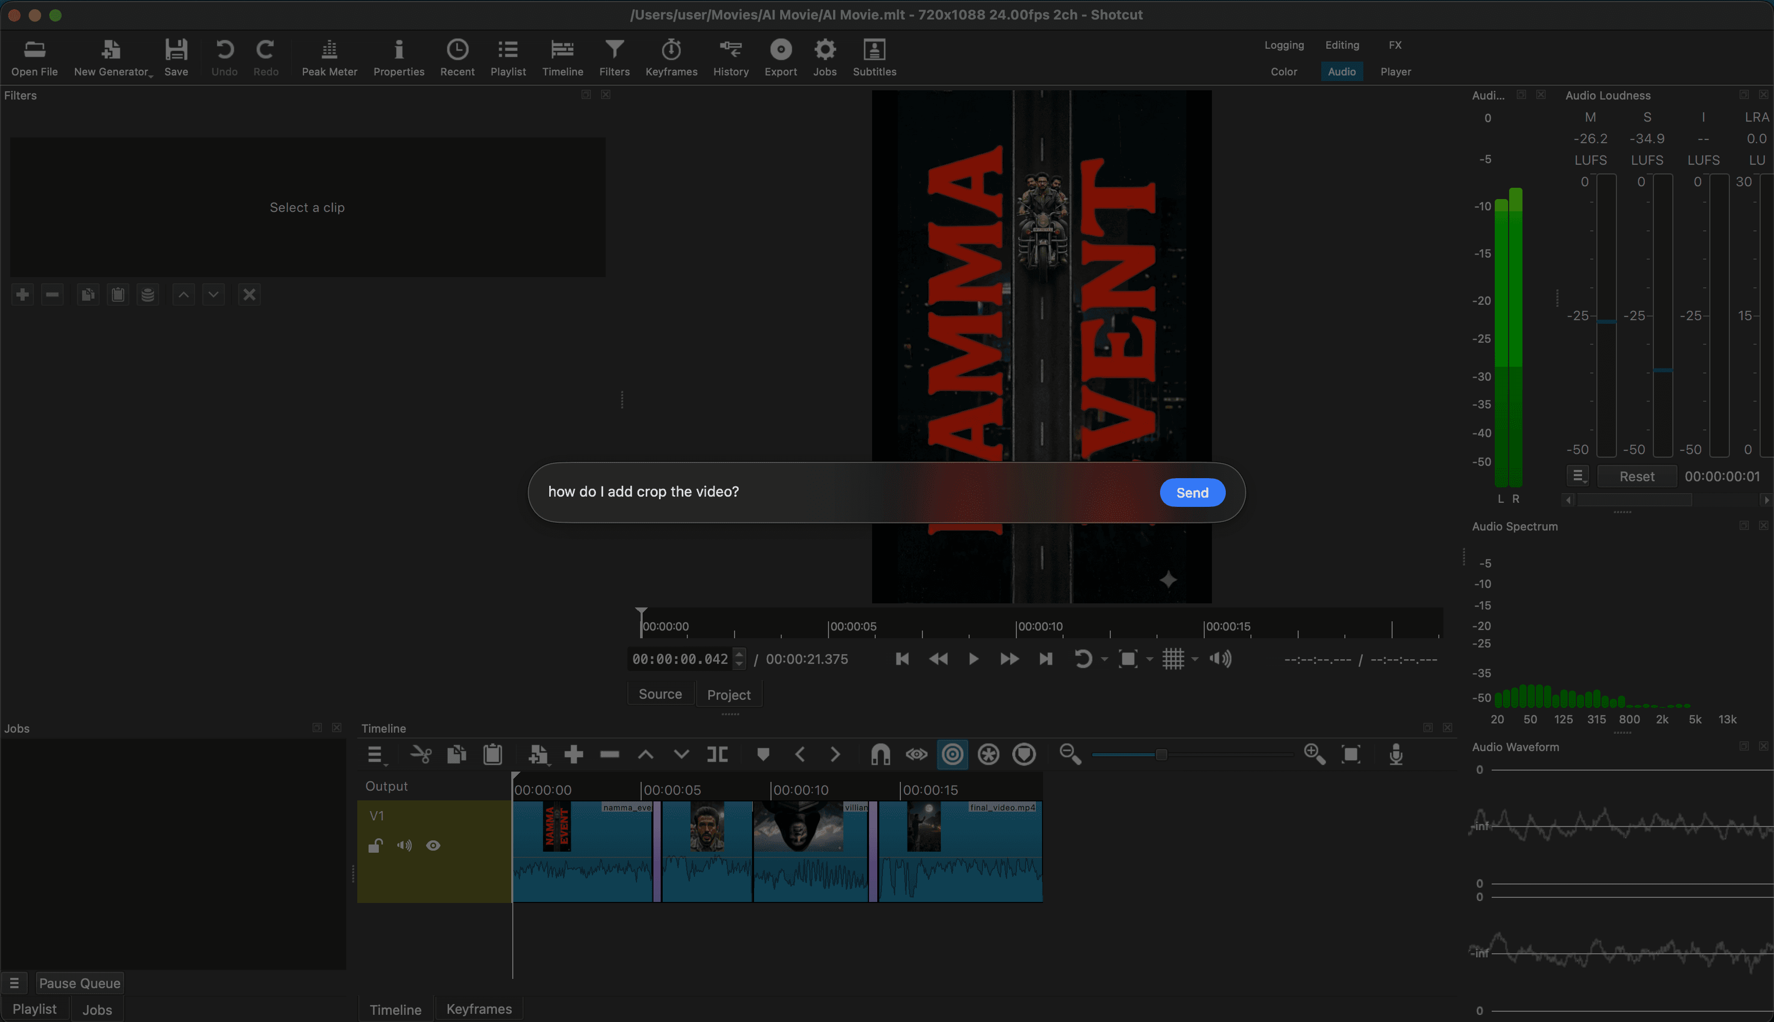This screenshot has width=1774, height=1022.
Task: Click zoom timeline to fit icon
Action: [1350, 755]
